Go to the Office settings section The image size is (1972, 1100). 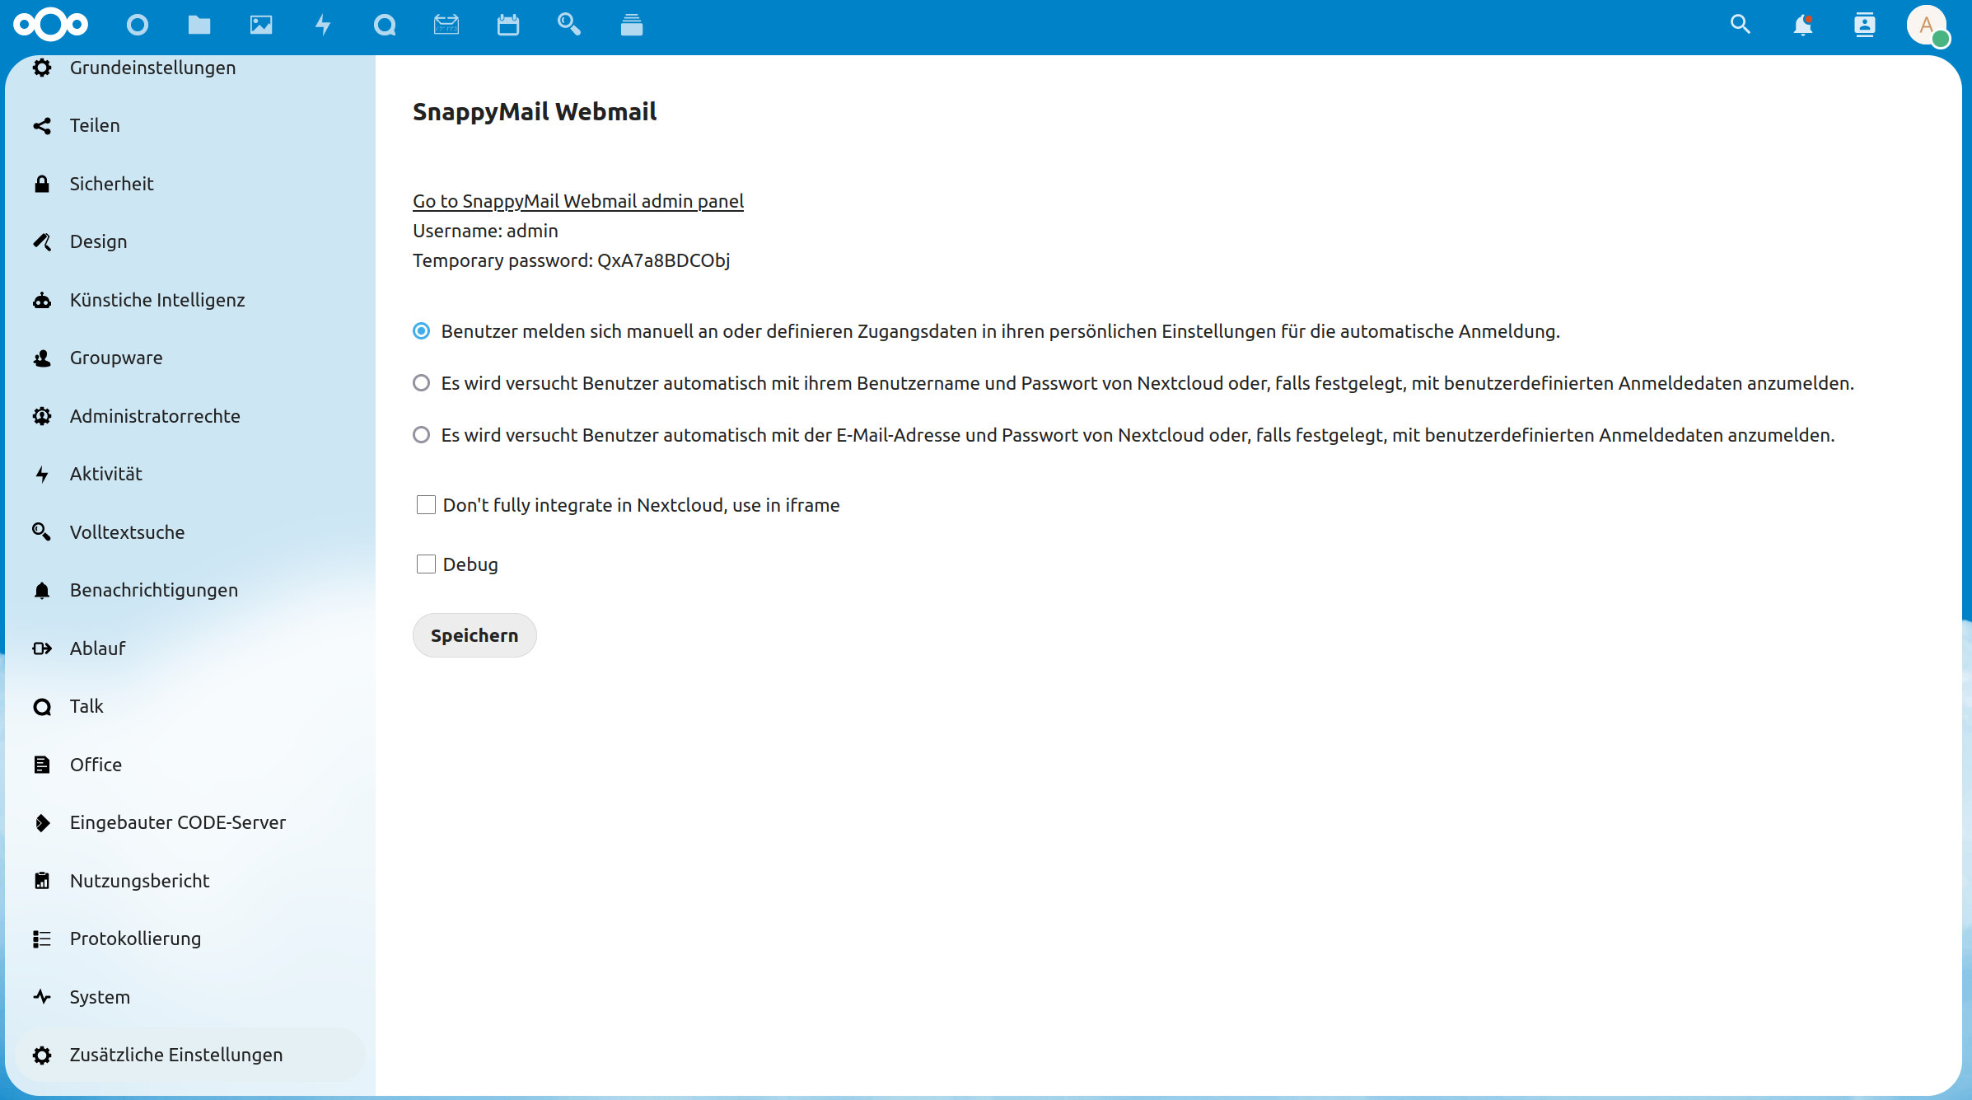190,765
